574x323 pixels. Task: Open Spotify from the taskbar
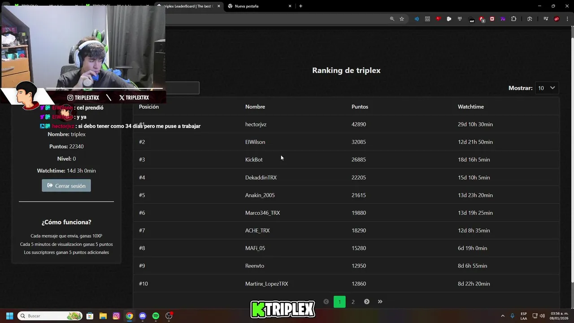coord(156,316)
